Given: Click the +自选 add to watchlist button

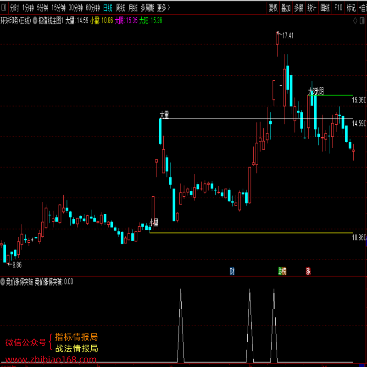Looking at the screenshot, I should click(363, 8).
